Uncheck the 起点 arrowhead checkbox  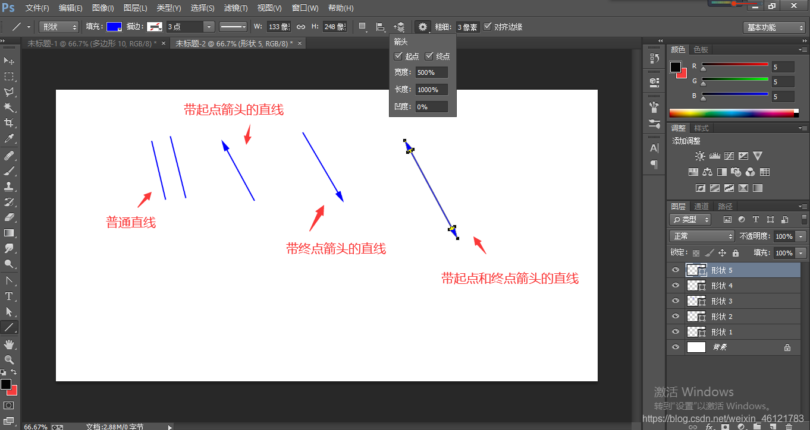tap(398, 56)
